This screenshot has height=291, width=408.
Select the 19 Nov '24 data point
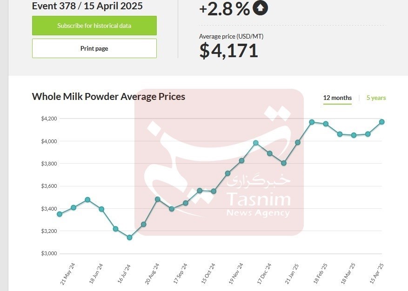pyautogui.click(x=241, y=161)
